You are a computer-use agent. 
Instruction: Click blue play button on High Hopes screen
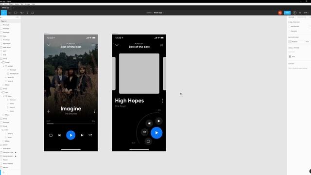[156, 133]
